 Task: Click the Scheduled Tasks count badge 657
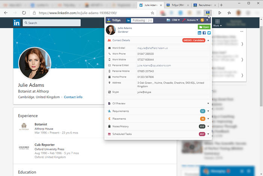202,134
